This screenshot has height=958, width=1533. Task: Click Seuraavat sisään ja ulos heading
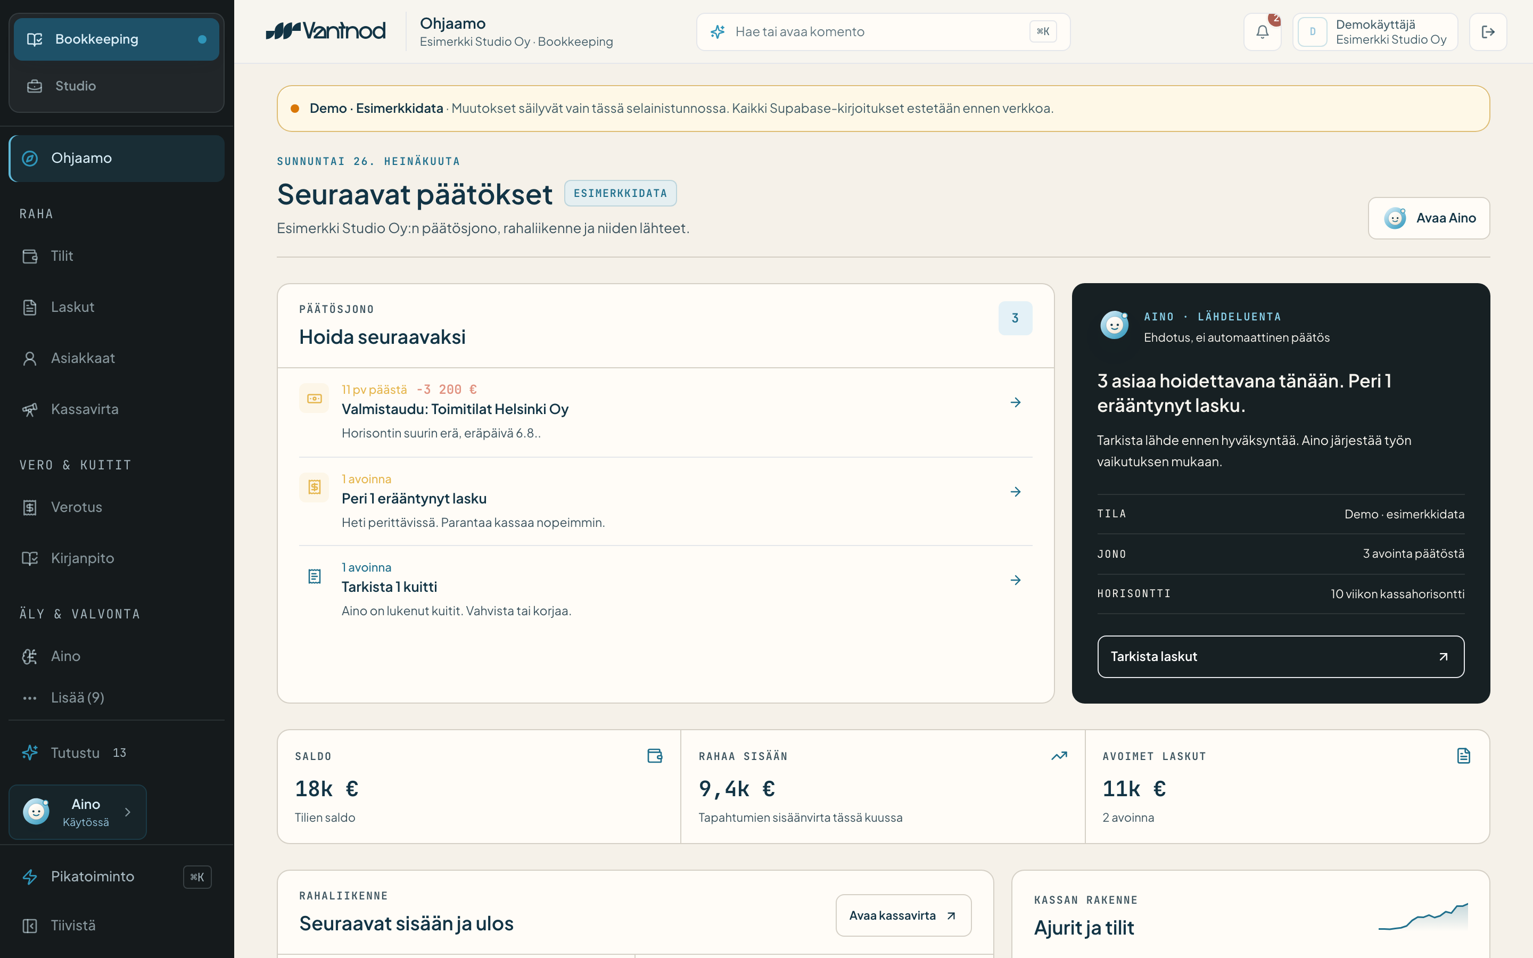pyautogui.click(x=406, y=924)
